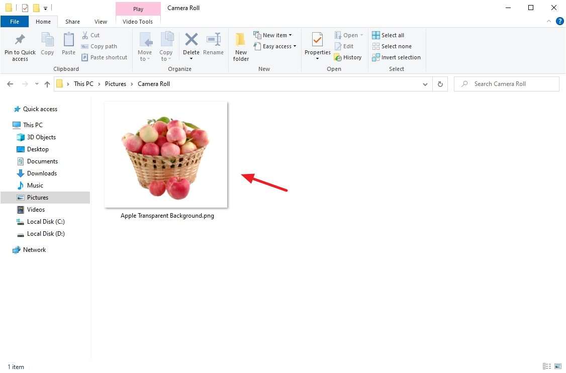Screen dimensions: 566x373
Task: Collapse the ribbon with chevron
Action: point(549,22)
